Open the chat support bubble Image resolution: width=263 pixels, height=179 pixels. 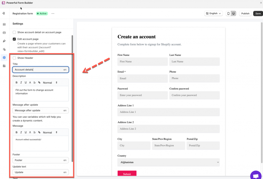point(256,176)
